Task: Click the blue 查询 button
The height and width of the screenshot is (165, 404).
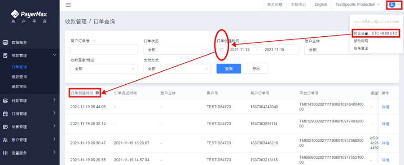Action: click(229, 69)
